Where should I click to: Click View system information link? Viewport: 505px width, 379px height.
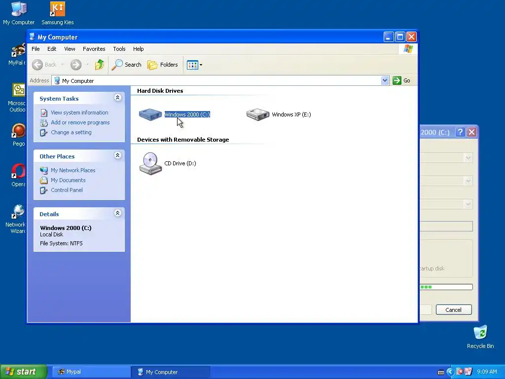coord(79,113)
